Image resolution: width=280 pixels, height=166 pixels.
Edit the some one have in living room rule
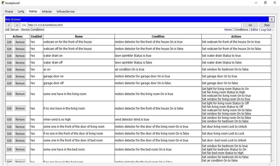[x=9, y=94]
